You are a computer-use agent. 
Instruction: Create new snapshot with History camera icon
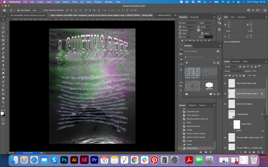click(206, 152)
